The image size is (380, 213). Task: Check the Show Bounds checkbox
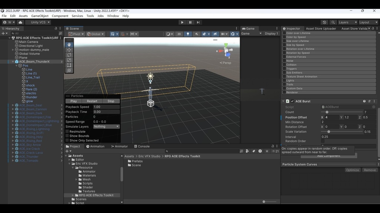tap(68, 136)
